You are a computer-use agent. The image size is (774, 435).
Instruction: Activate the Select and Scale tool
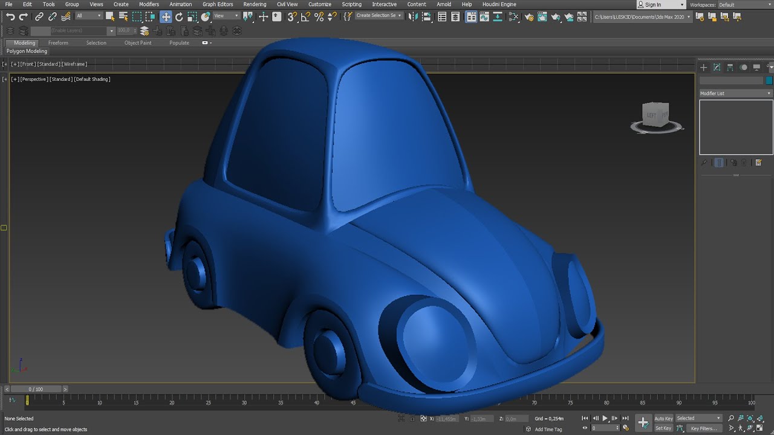click(x=192, y=17)
